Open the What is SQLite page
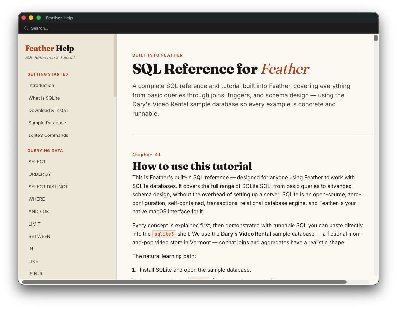Screen dimensions: 397x309 44,98
